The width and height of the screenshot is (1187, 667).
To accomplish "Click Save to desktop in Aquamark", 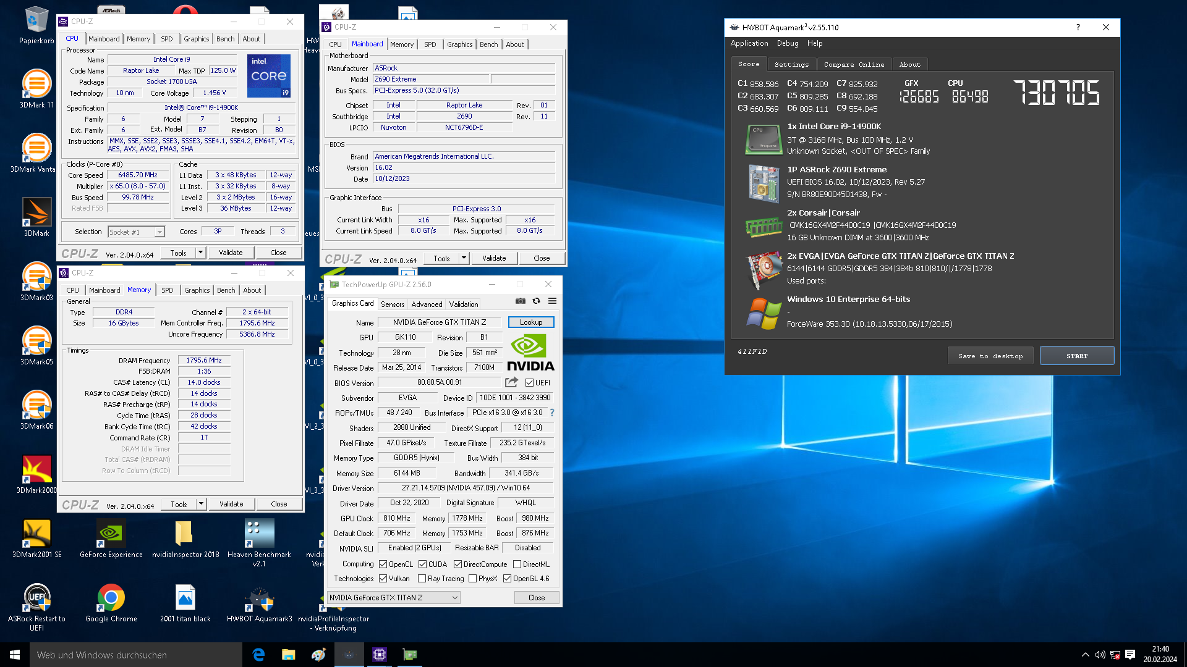I will [990, 356].
